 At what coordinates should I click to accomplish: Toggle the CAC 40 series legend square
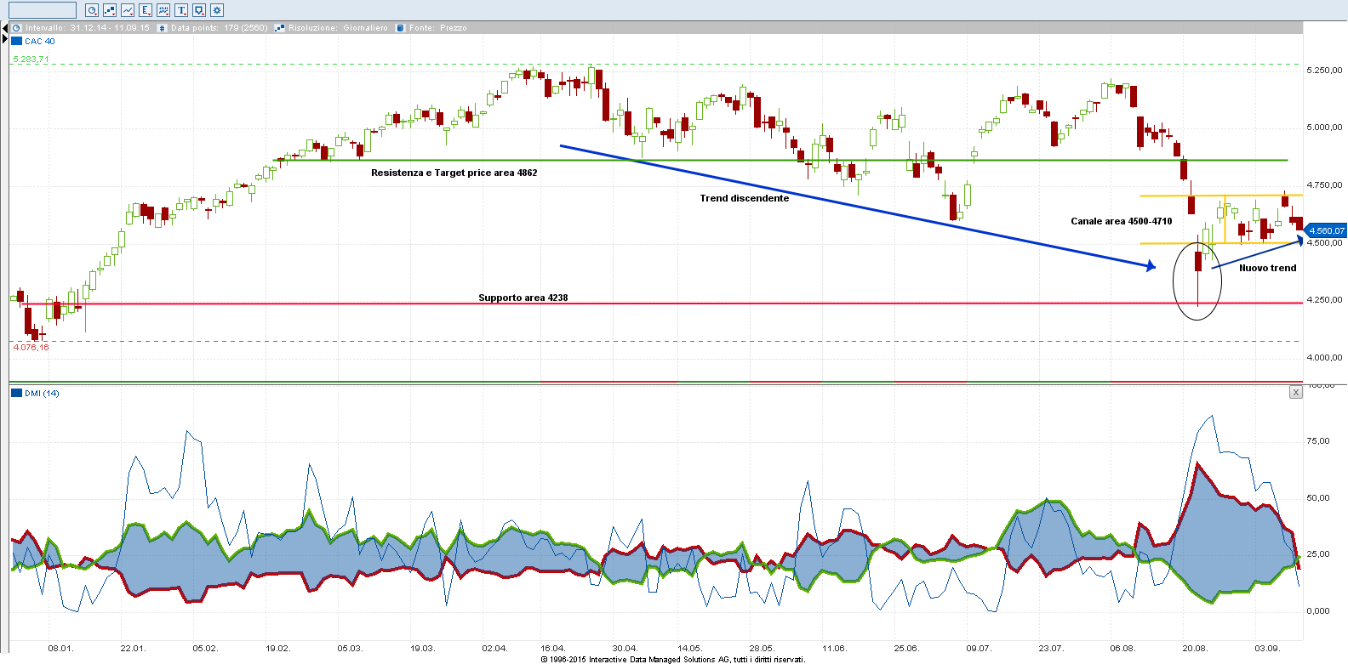[x=16, y=41]
